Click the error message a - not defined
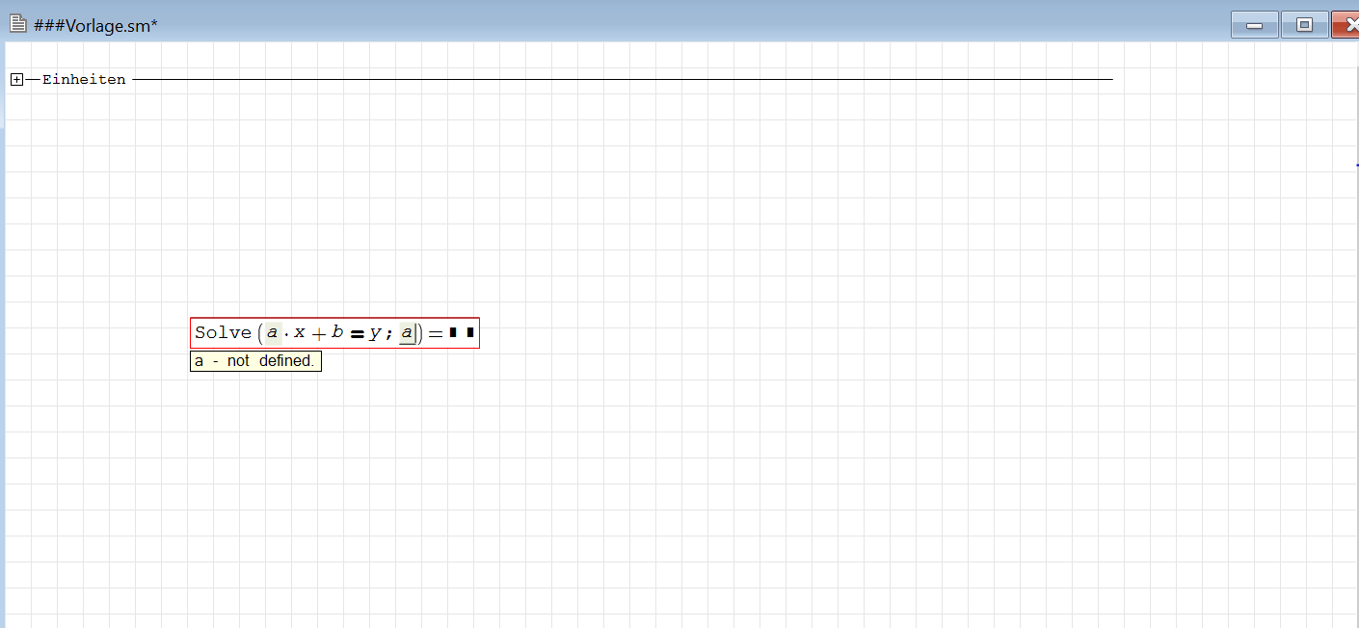The height and width of the screenshot is (628, 1359). (x=254, y=361)
